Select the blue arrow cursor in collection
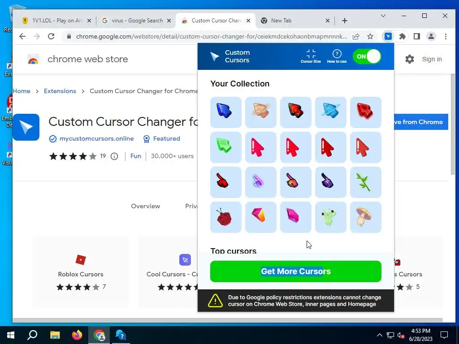 pos(226,112)
